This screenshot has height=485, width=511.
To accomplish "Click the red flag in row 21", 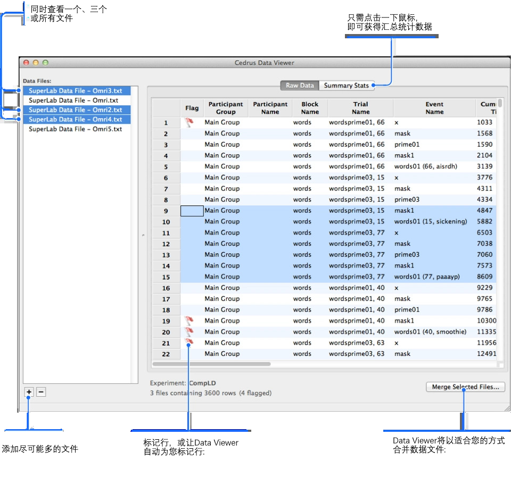I will click(x=189, y=342).
